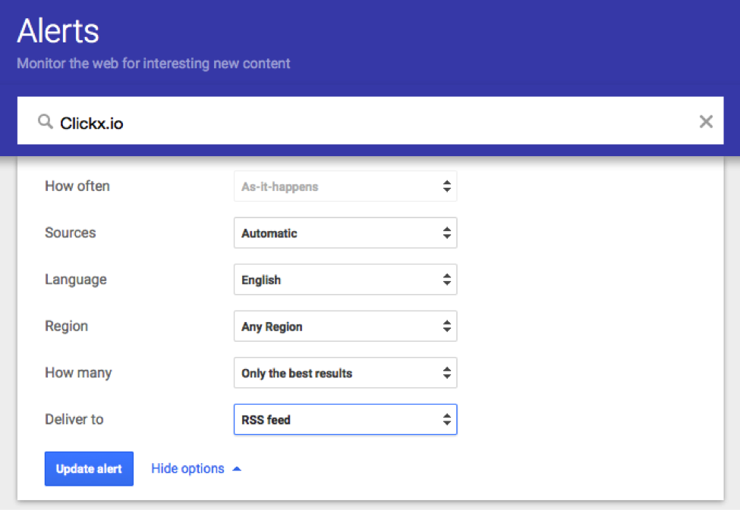Focus the alert search field
Screen dimensions: 740x510
click(x=370, y=120)
